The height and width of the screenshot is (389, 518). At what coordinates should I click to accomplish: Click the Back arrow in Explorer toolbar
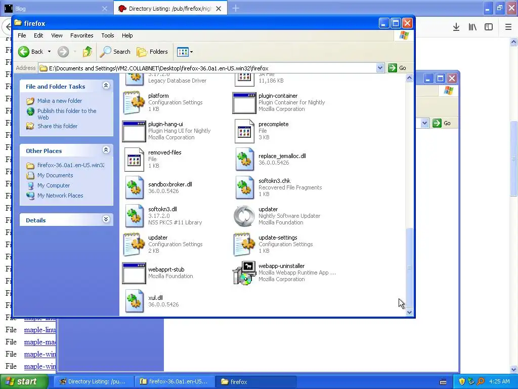[x=30, y=52]
